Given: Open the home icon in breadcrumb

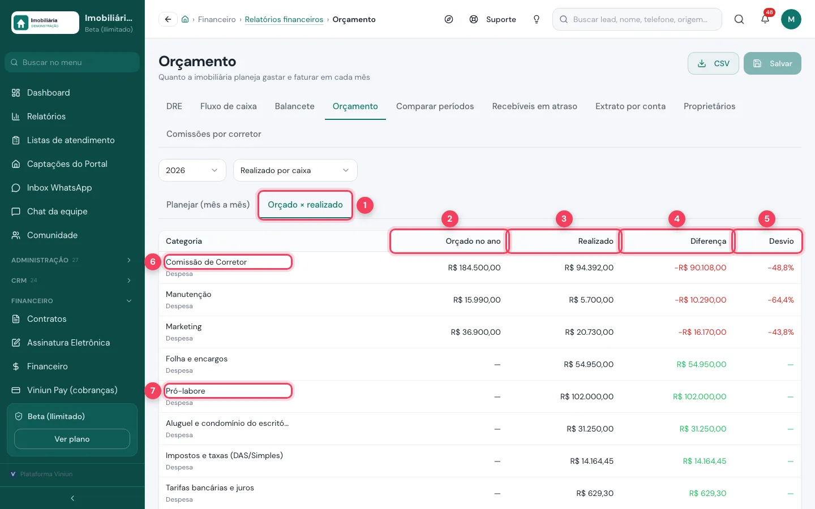Looking at the screenshot, I should pos(185,19).
